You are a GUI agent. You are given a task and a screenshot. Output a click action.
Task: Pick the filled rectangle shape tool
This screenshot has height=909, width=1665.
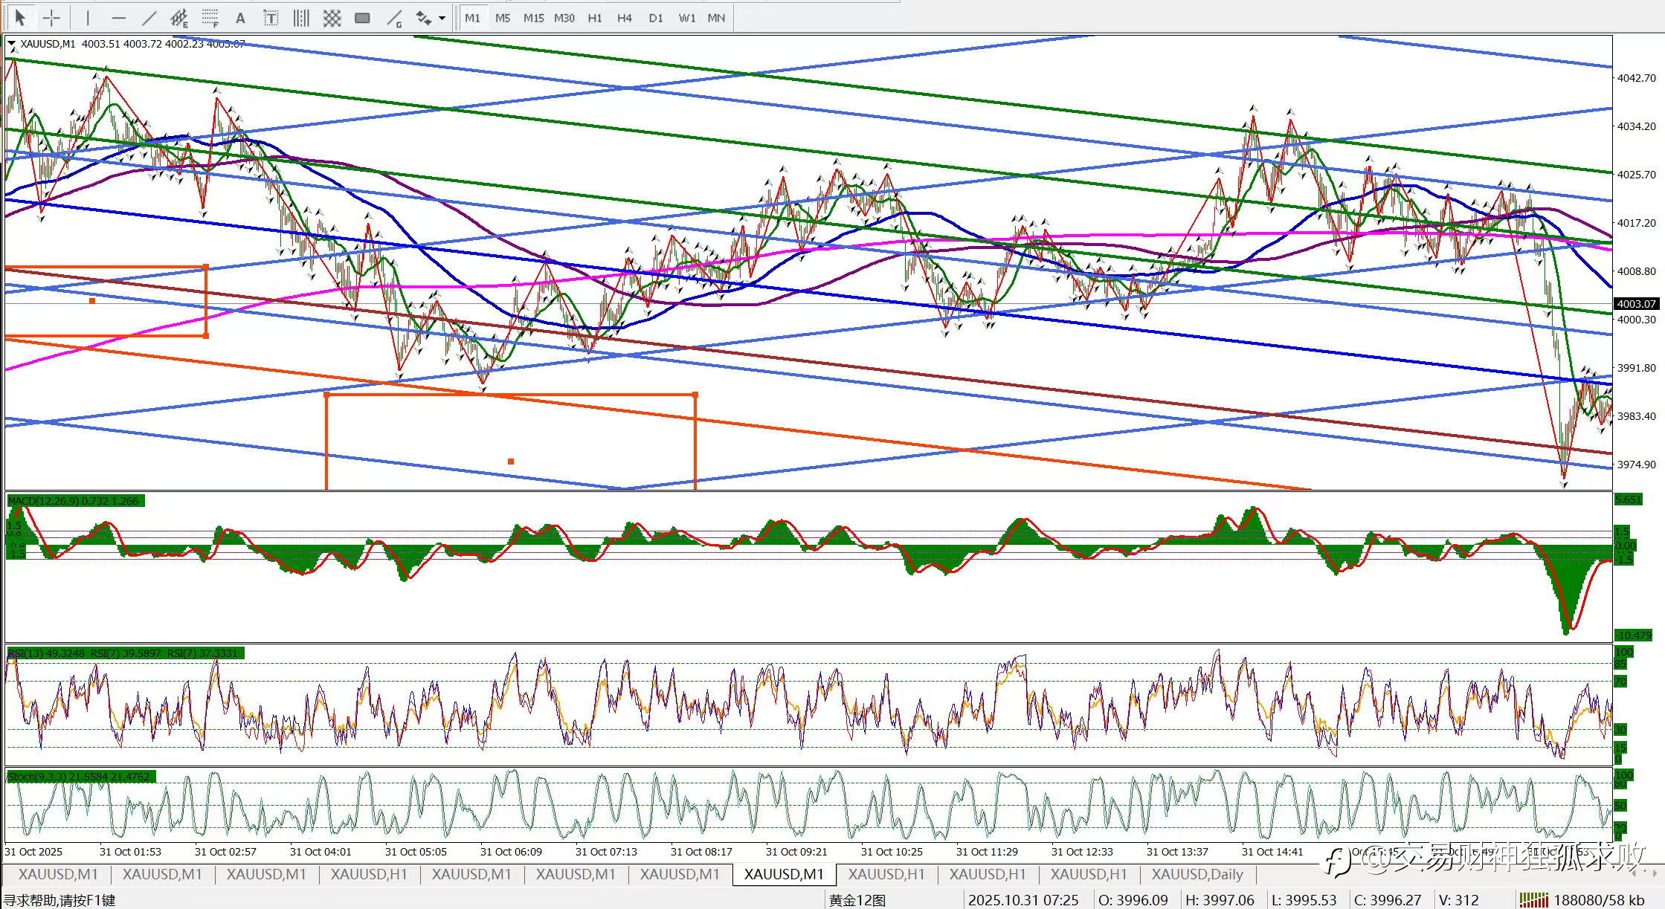click(362, 18)
